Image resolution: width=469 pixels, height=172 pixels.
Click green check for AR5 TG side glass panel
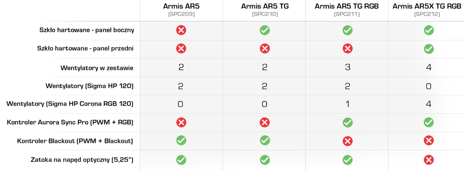(x=265, y=30)
